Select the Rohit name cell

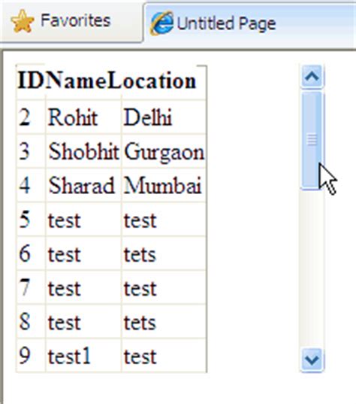[83, 117]
